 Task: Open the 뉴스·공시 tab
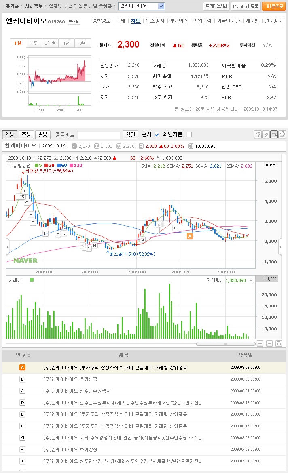pyautogui.click(x=155, y=21)
